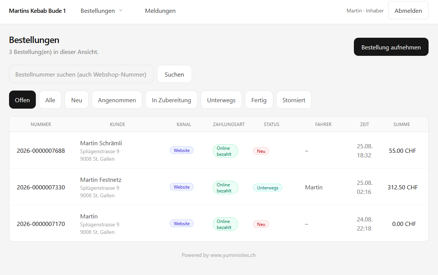The image size is (438, 275).
Task: Select the In Zubereitung filter tab
Action: pyautogui.click(x=171, y=100)
